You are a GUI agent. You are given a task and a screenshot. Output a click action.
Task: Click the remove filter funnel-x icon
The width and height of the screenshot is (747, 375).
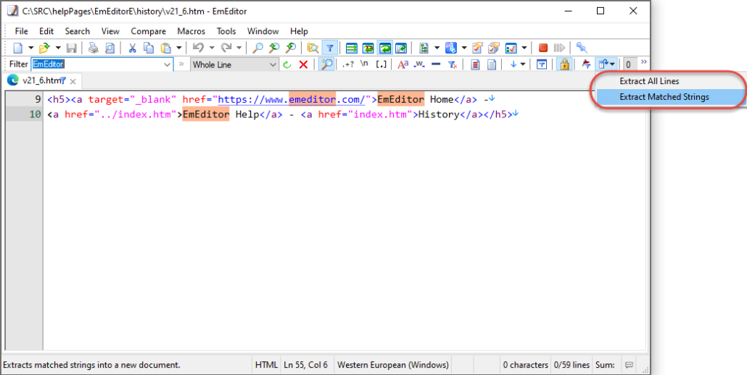(452, 64)
